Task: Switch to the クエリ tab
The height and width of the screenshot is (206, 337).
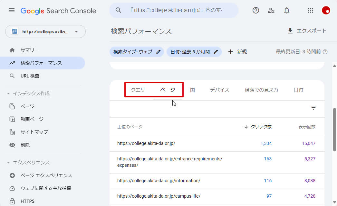Action: (138, 90)
